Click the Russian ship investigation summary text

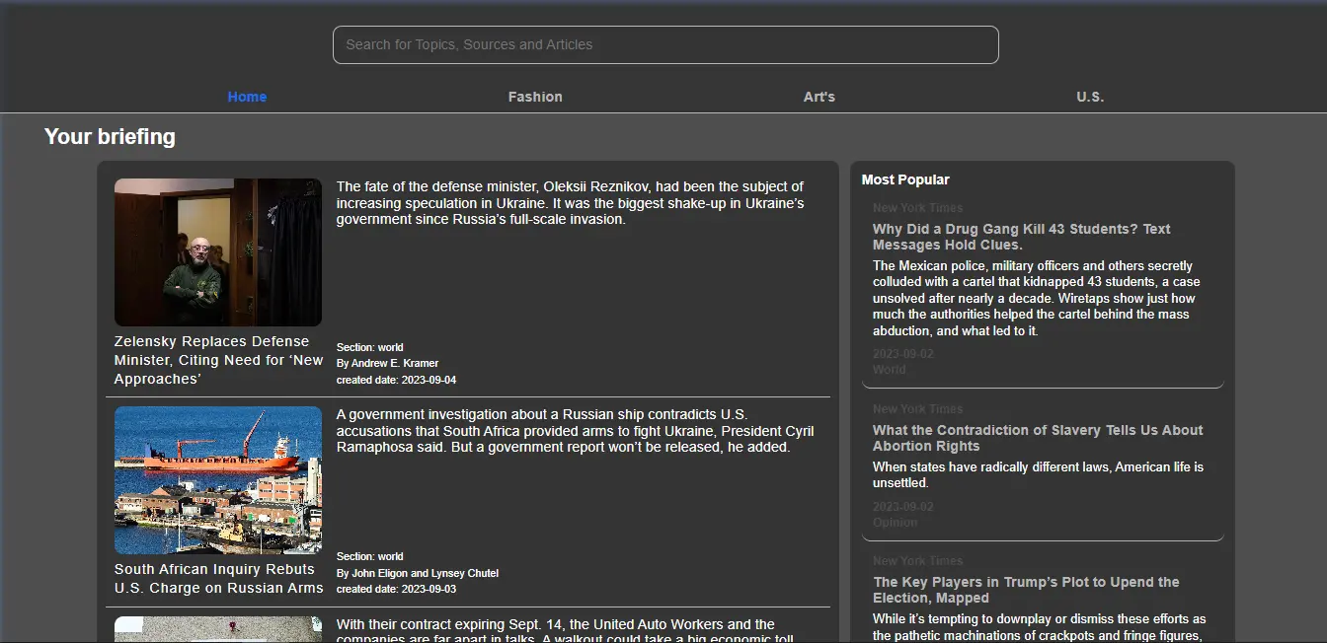[x=575, y=431]
